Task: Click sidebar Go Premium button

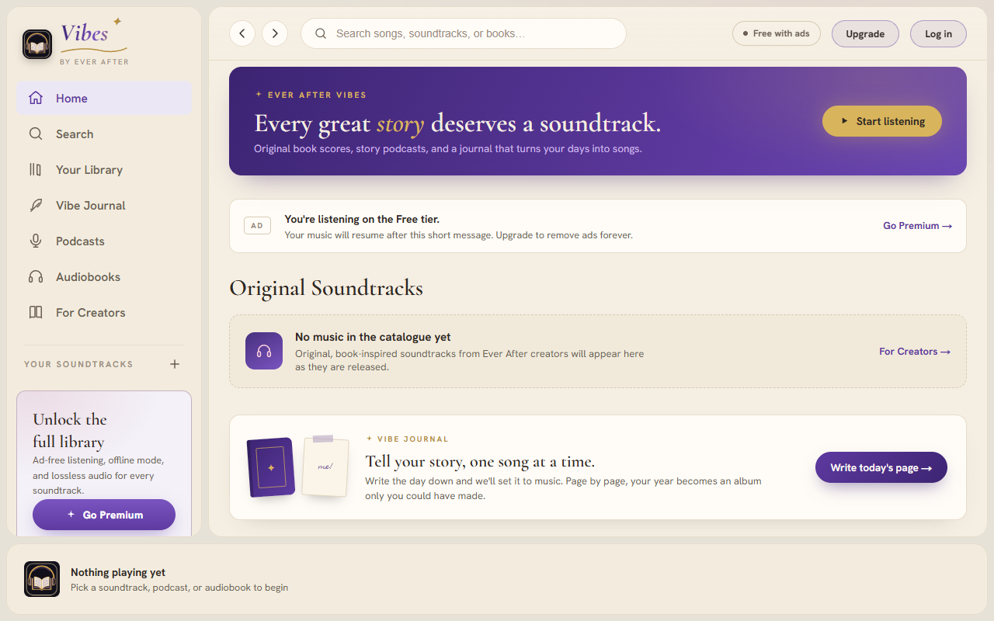Action: (104, 515)
